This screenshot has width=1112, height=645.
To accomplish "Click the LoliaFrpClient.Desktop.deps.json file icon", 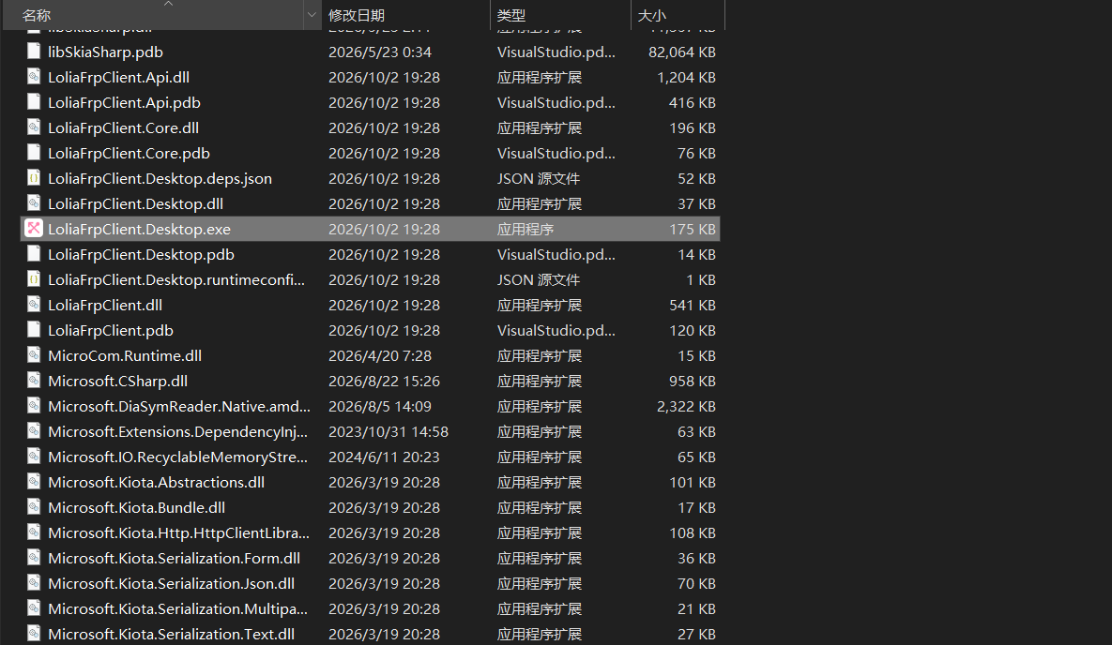I will 34,178.
